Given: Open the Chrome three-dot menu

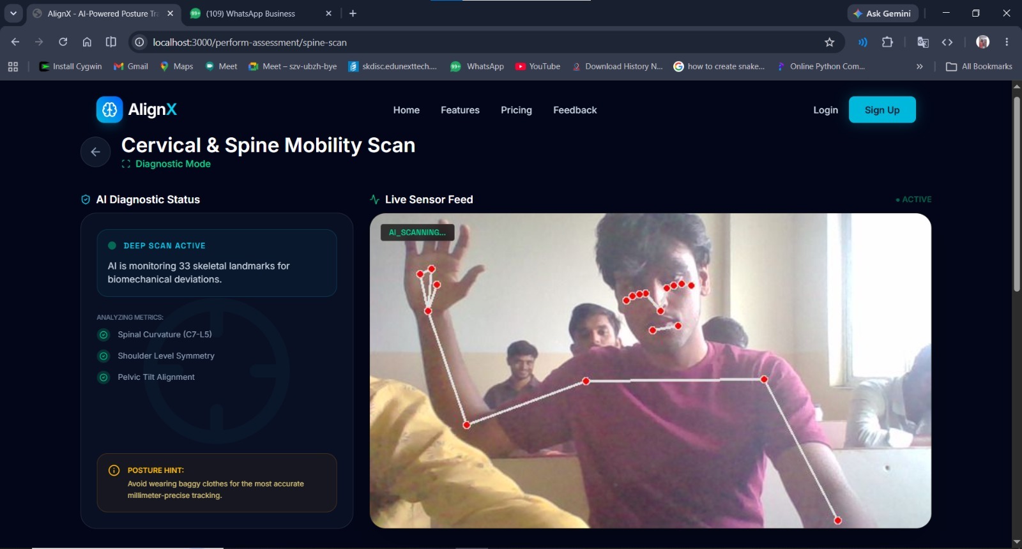Looking at the screenshot, I should coord(1007,42).
